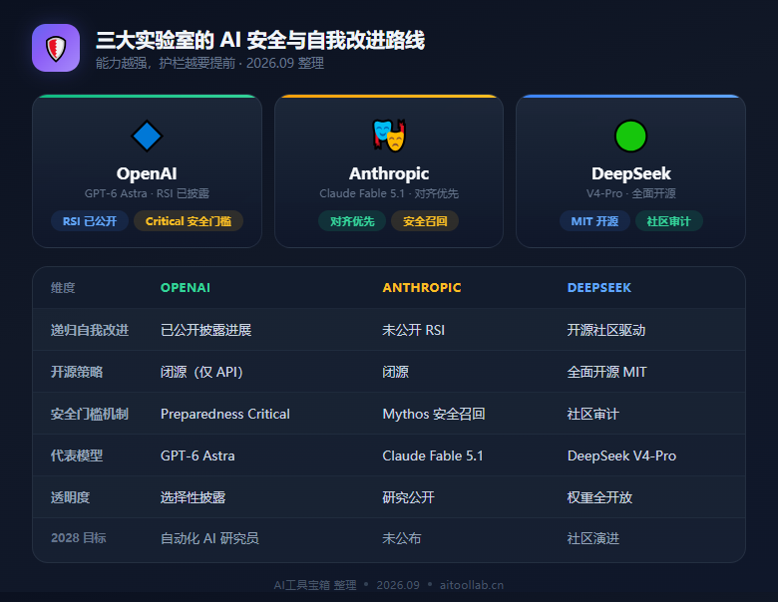Click the "开源社区驱动" cell
778x602 pixels.
tap(606, 330)
